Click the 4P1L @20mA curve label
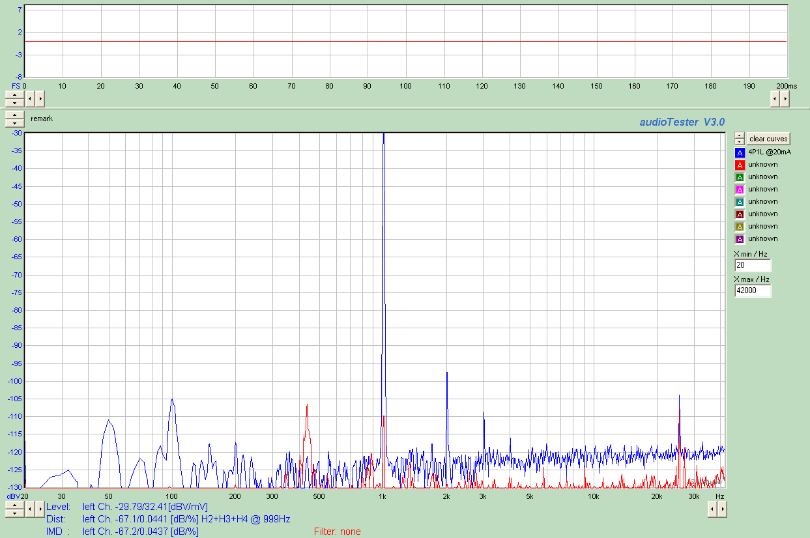 click(770, 152)
